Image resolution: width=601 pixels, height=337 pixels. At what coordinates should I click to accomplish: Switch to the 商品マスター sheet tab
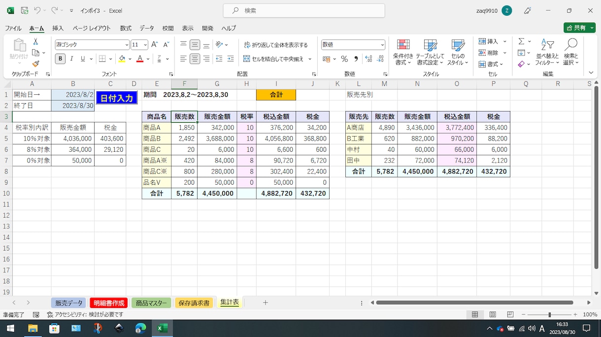[151, 303]
